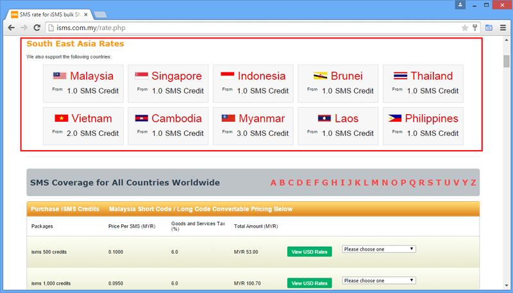This screenshot has height=293, width=513.
Task: Jump to countries starting with C
Action: 291,183
